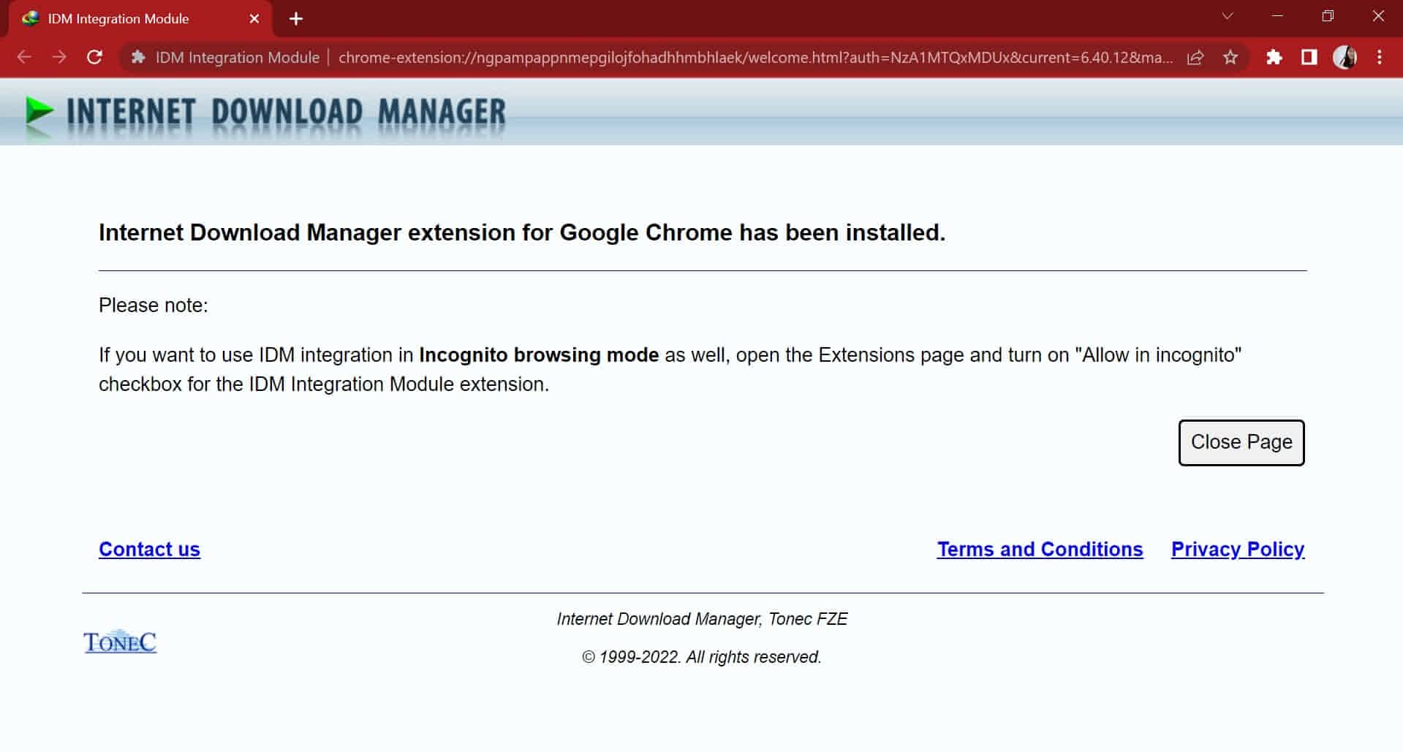Minimize the Chrome window
Image resolution: width=1403 pixels, height=752 pixels.
(1278, 16)
